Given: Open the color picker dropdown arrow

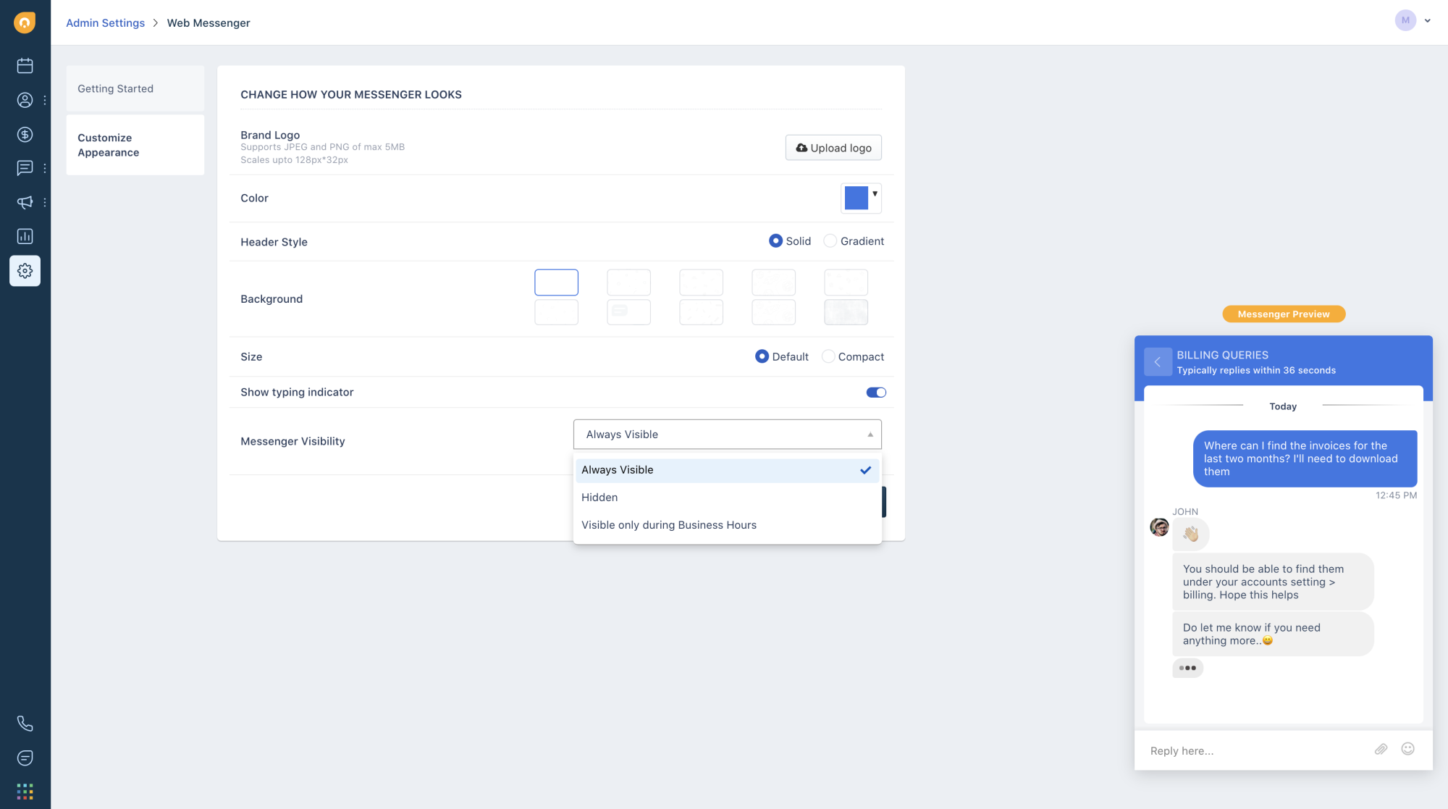Looking at the screenshot, I should click(875, 194).
